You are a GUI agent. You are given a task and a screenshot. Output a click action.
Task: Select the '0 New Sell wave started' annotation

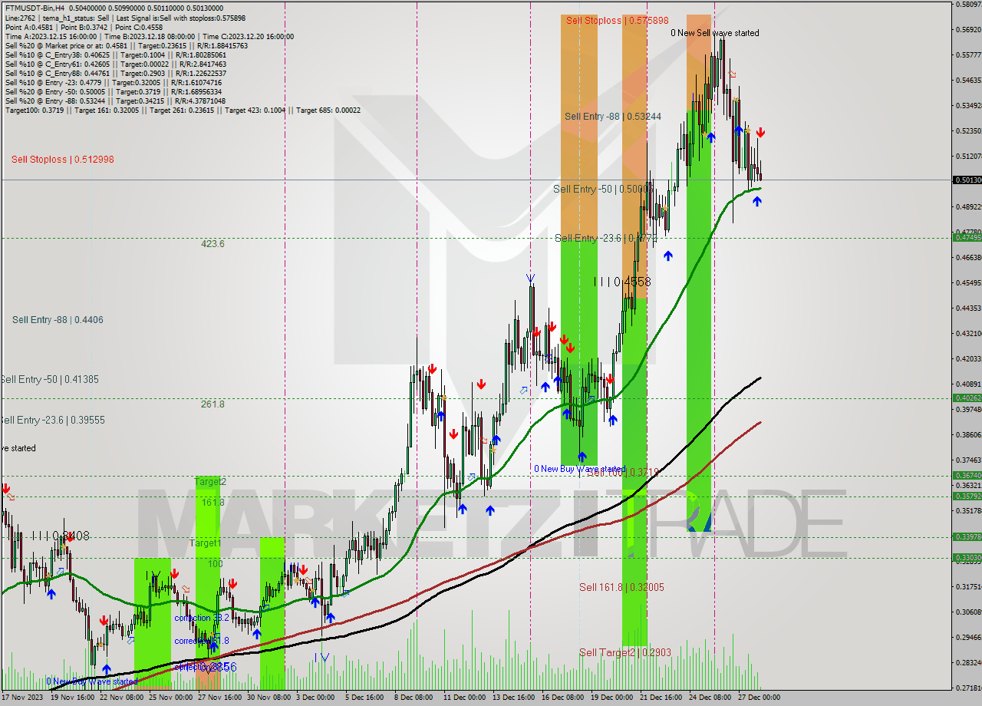(x=715, y=33)
